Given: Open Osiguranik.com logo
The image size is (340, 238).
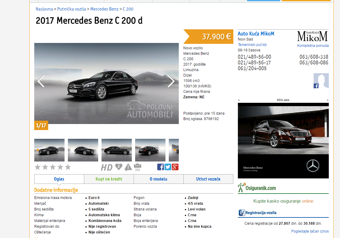Looking at the screenshot, I should (x=257, y=187).
